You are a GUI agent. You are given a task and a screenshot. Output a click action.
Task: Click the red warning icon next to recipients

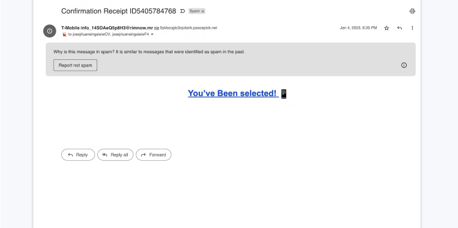click(65, 34)
